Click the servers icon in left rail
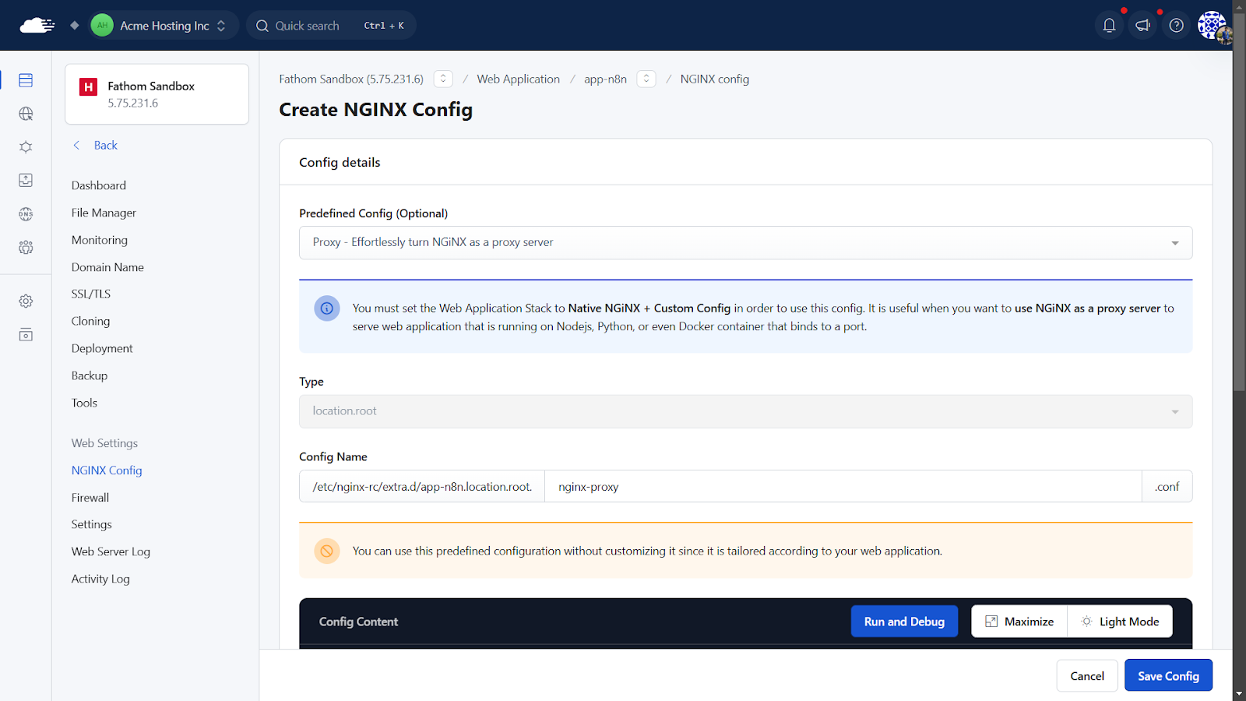 [x=26, y=80]
